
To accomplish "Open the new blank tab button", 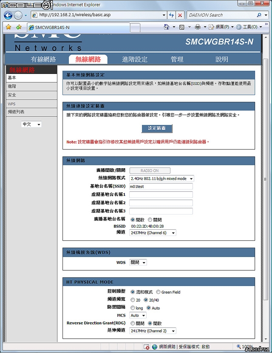I will coord(135,28).
